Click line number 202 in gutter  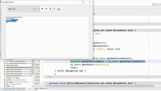tap(37, 68)
